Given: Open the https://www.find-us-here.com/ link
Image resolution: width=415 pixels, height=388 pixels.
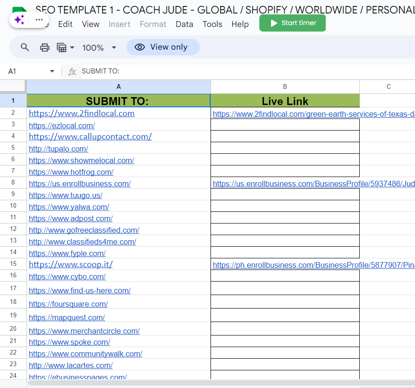Looking at the screenshot, I should 79,290.
